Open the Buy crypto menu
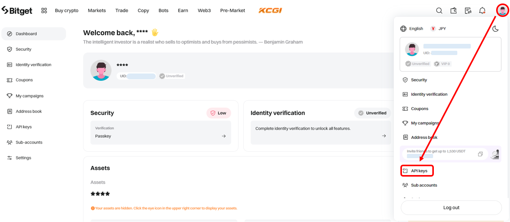 (67, 11)
